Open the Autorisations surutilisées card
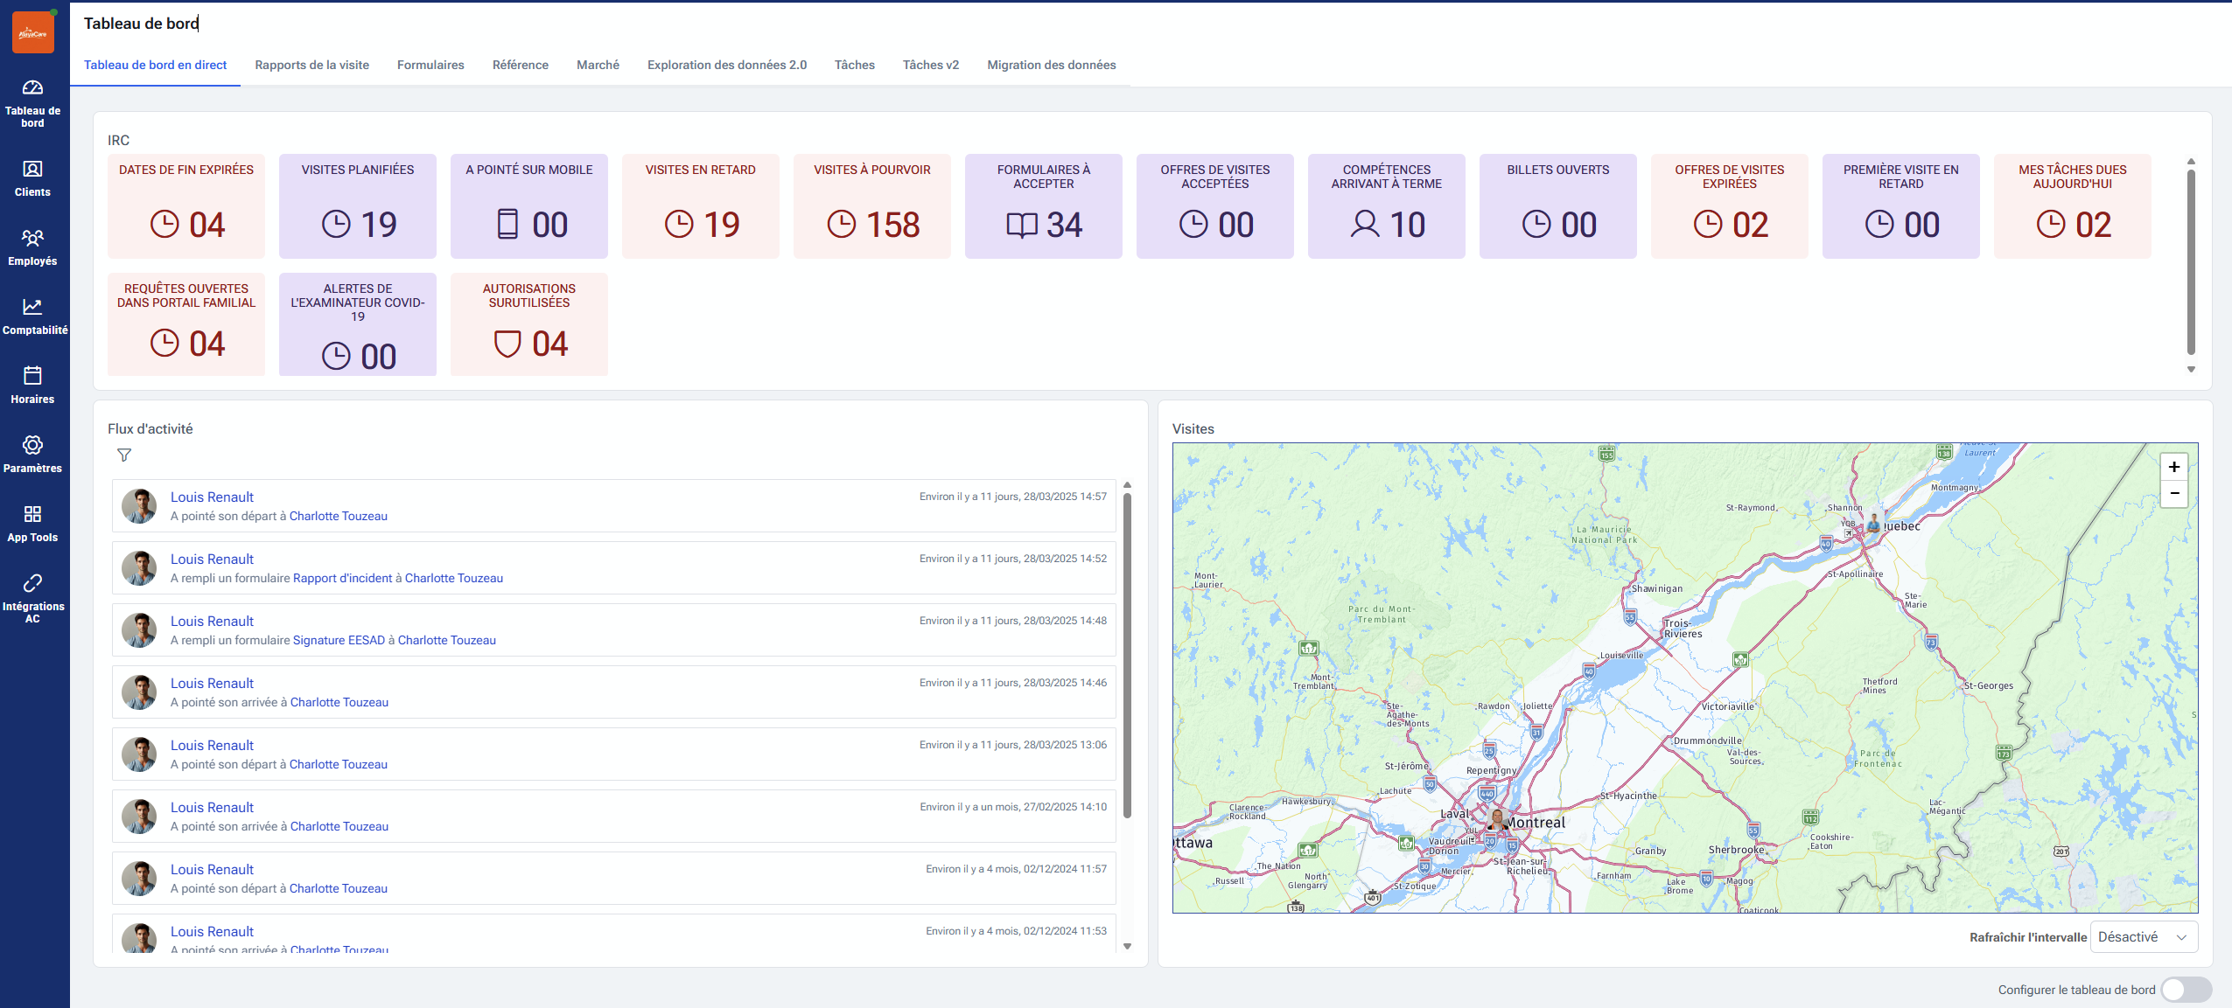The image size is (2232, 1008). tap(529, 324)
